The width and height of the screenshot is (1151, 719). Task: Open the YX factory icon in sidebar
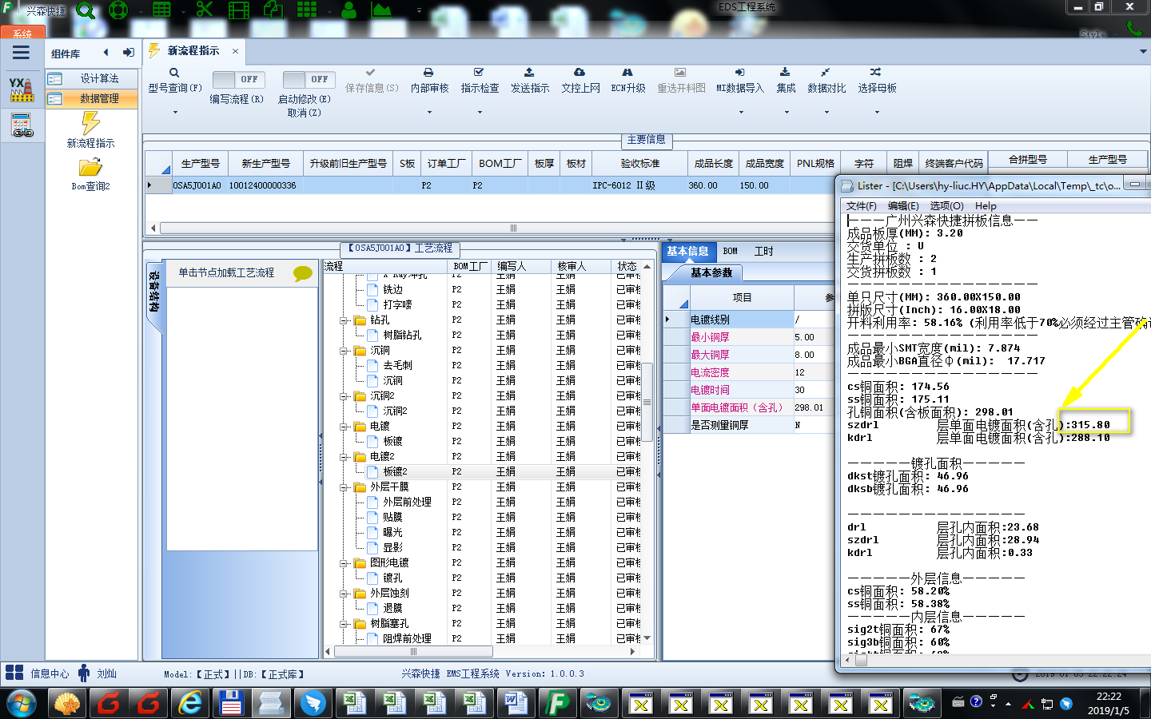tap(22, 89)
